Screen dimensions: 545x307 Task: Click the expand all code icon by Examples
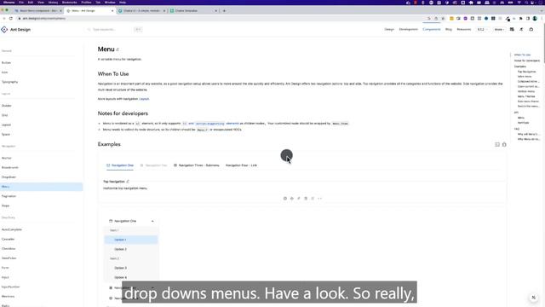(497, 144)
